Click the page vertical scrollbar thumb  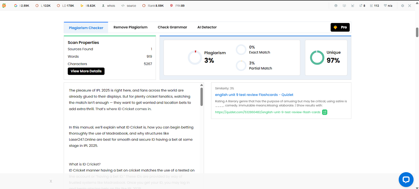tap(417, 32)
